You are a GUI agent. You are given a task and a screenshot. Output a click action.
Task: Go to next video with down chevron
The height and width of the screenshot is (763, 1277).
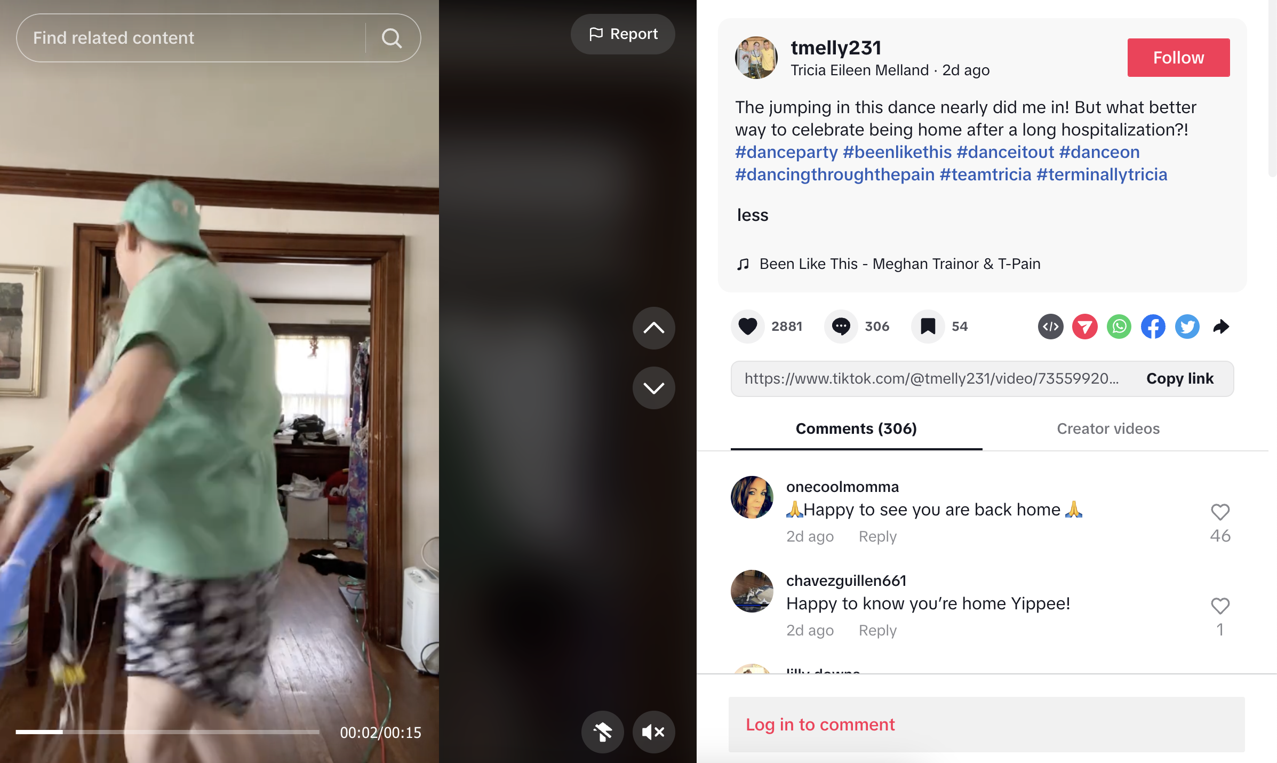tap(653, 388)
